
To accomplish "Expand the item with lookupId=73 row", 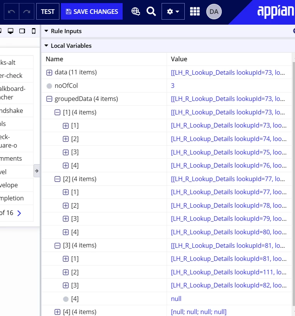I will click(66, 126).
